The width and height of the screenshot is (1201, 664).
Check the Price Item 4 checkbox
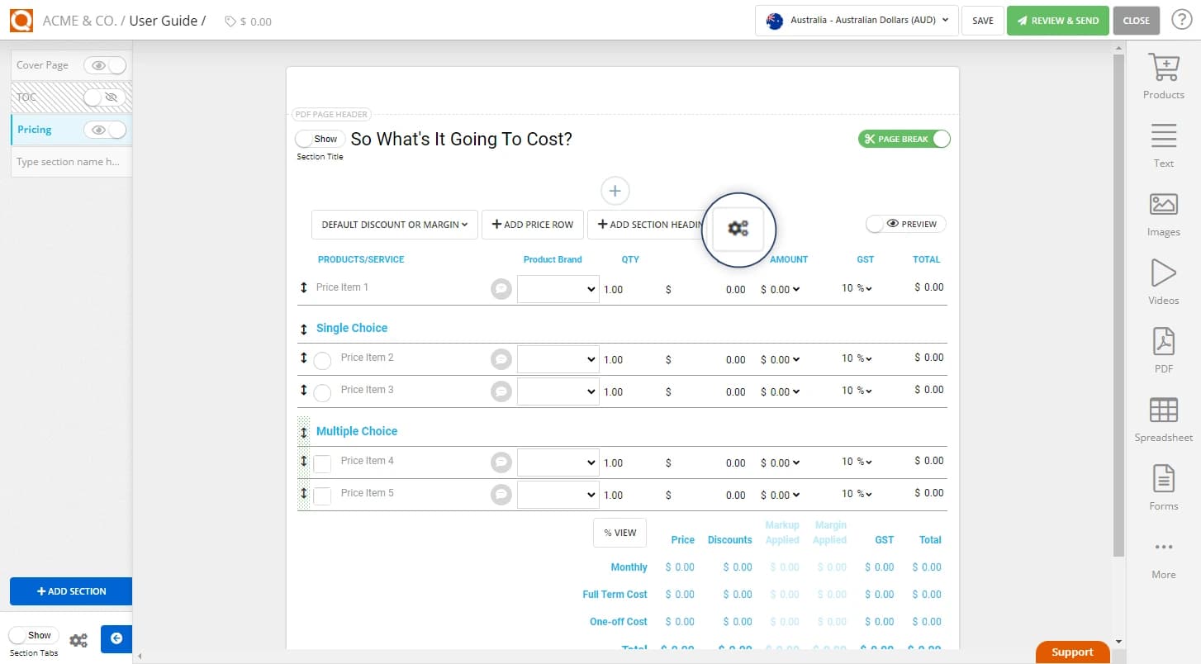(x=322, y=463)
